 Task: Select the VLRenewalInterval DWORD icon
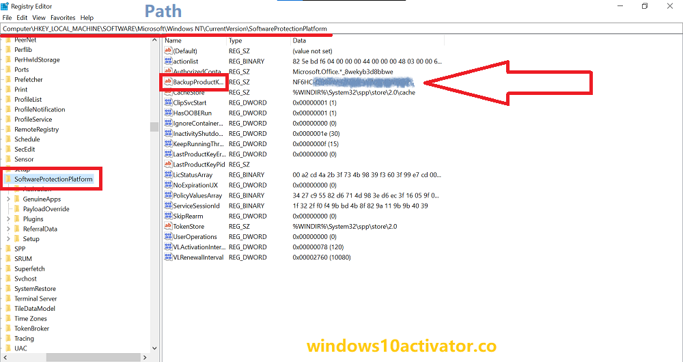click(x=168, y=257)
